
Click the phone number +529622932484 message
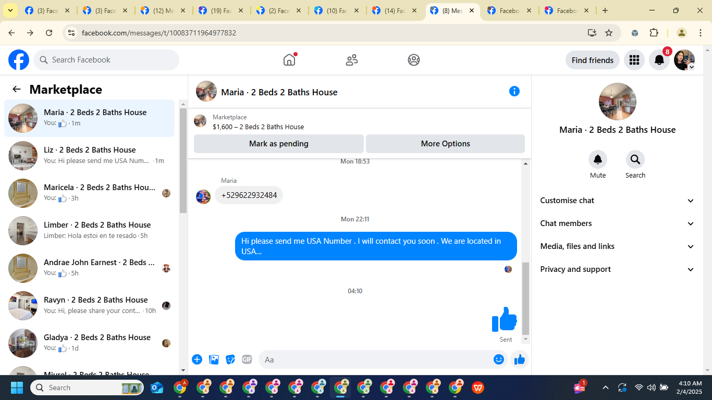click(x=249, y=195)
